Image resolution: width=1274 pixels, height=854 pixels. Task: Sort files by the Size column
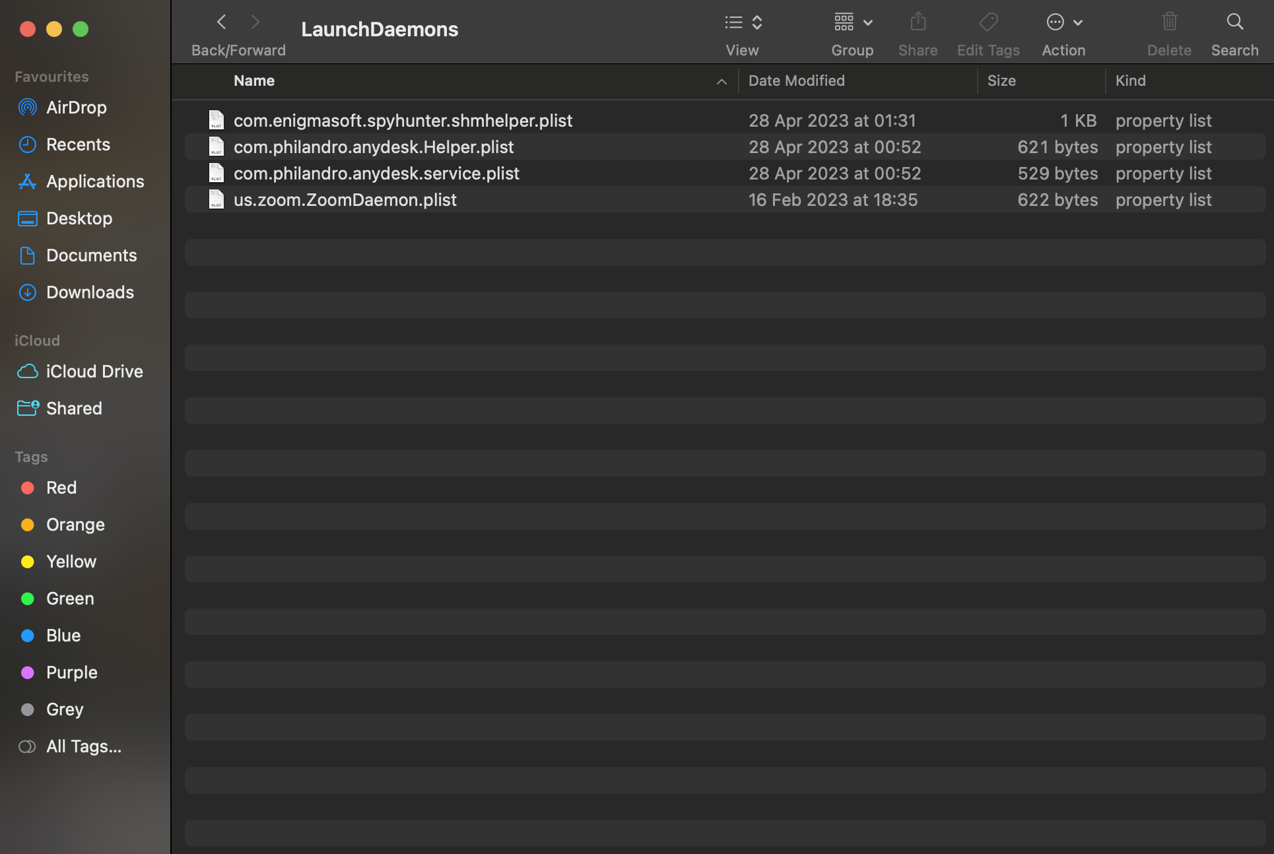coord(1001,81)
